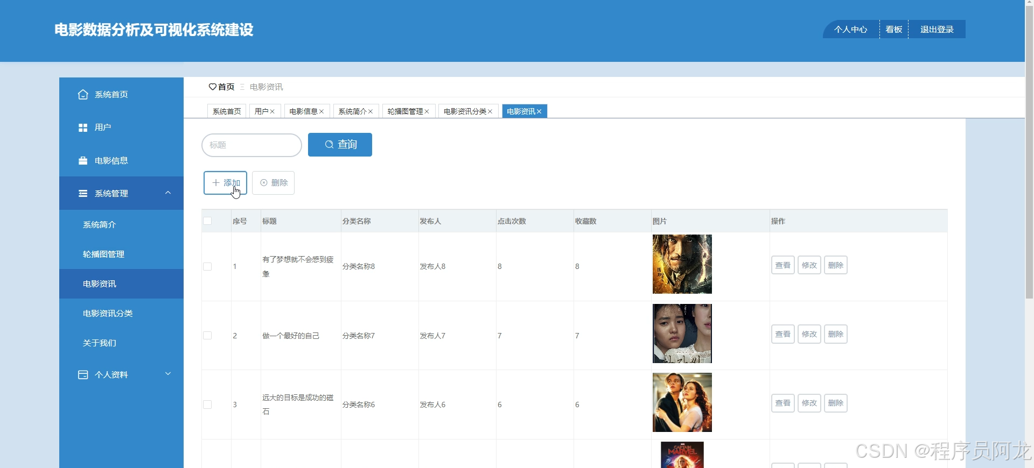The image size is (1034, 468).
Task: Click 查看 for row 2
Action: point(783,334)
